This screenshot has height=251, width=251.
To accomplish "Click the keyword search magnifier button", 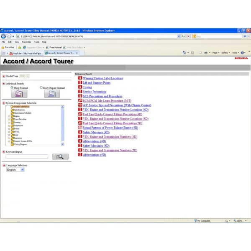I will 60,156.
